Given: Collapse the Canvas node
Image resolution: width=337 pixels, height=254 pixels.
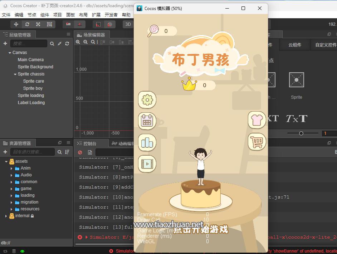Looking at the screenshot, I should [10, 53].
